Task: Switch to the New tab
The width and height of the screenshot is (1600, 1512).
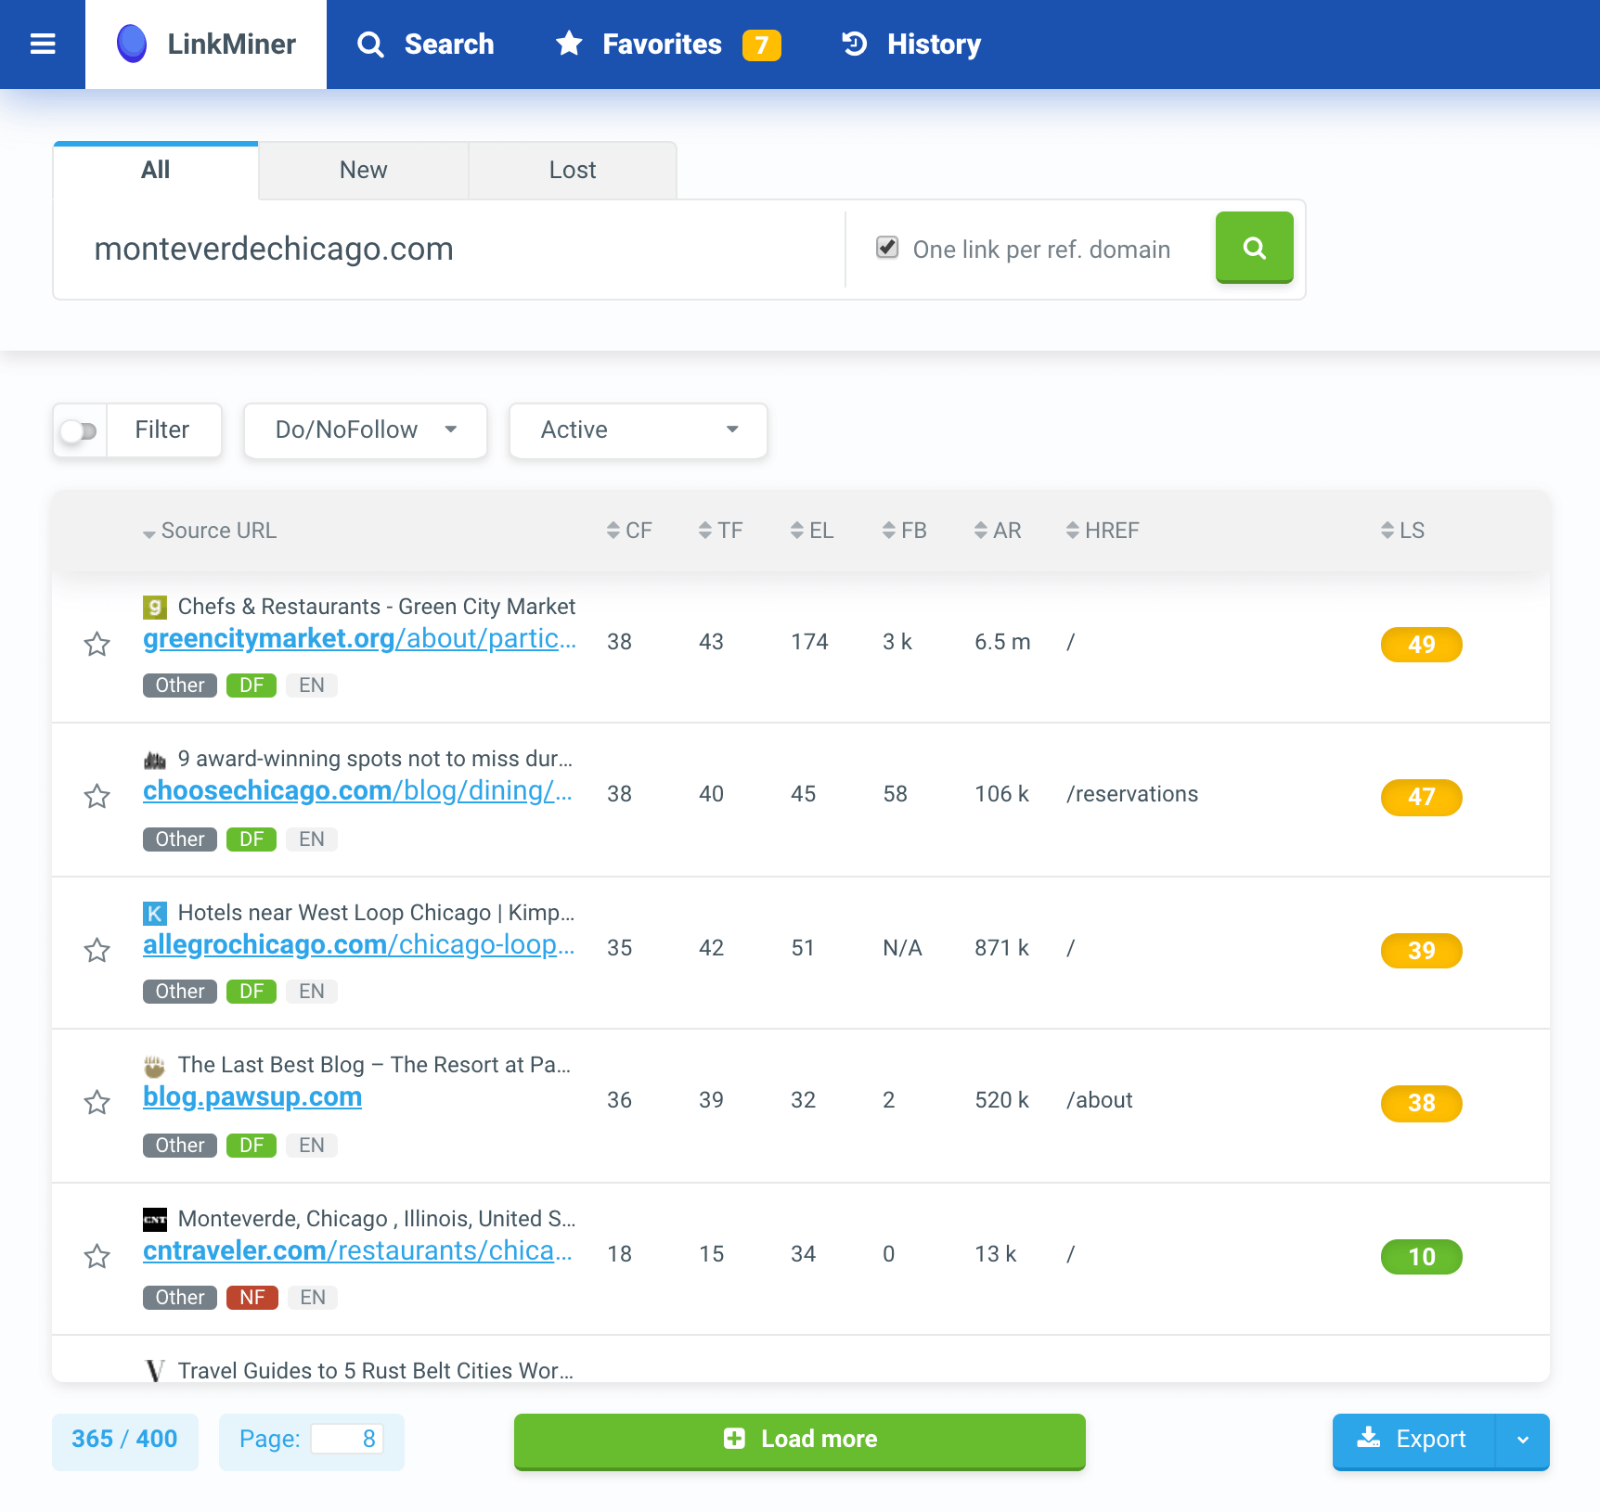Action: point(363,171)
